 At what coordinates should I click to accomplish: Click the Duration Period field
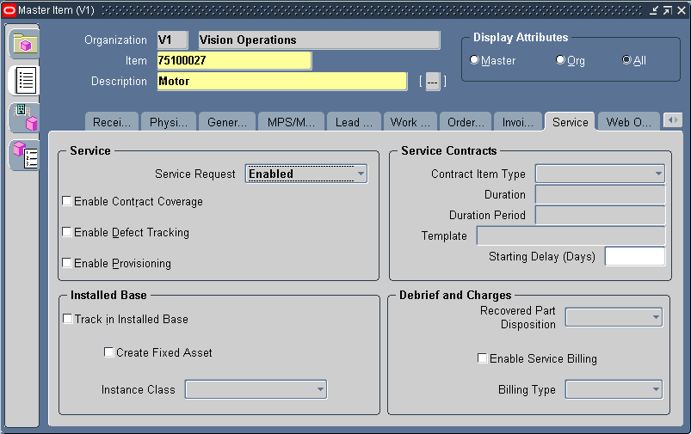pyautogui.click(x=600, y=215)
